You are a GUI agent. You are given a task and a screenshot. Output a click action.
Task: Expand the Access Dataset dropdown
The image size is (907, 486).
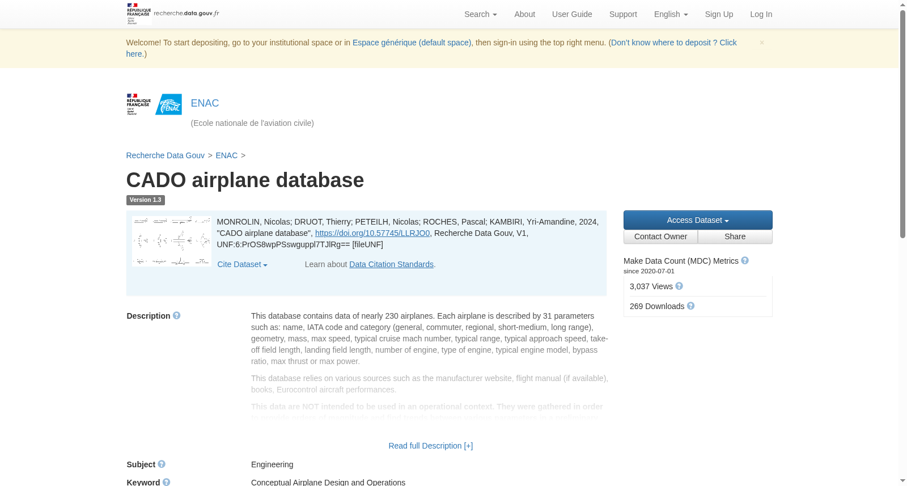tap(698, 220)
